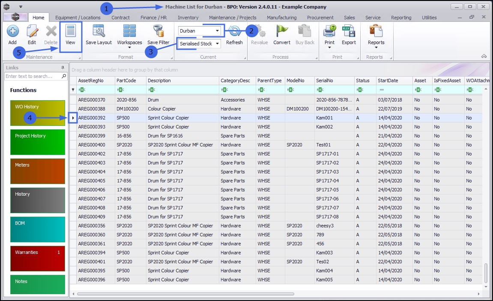Viewport: 493px width, 301px height.
Task: Open the Durban site dropdown
Action: click(x=218, y=31)
